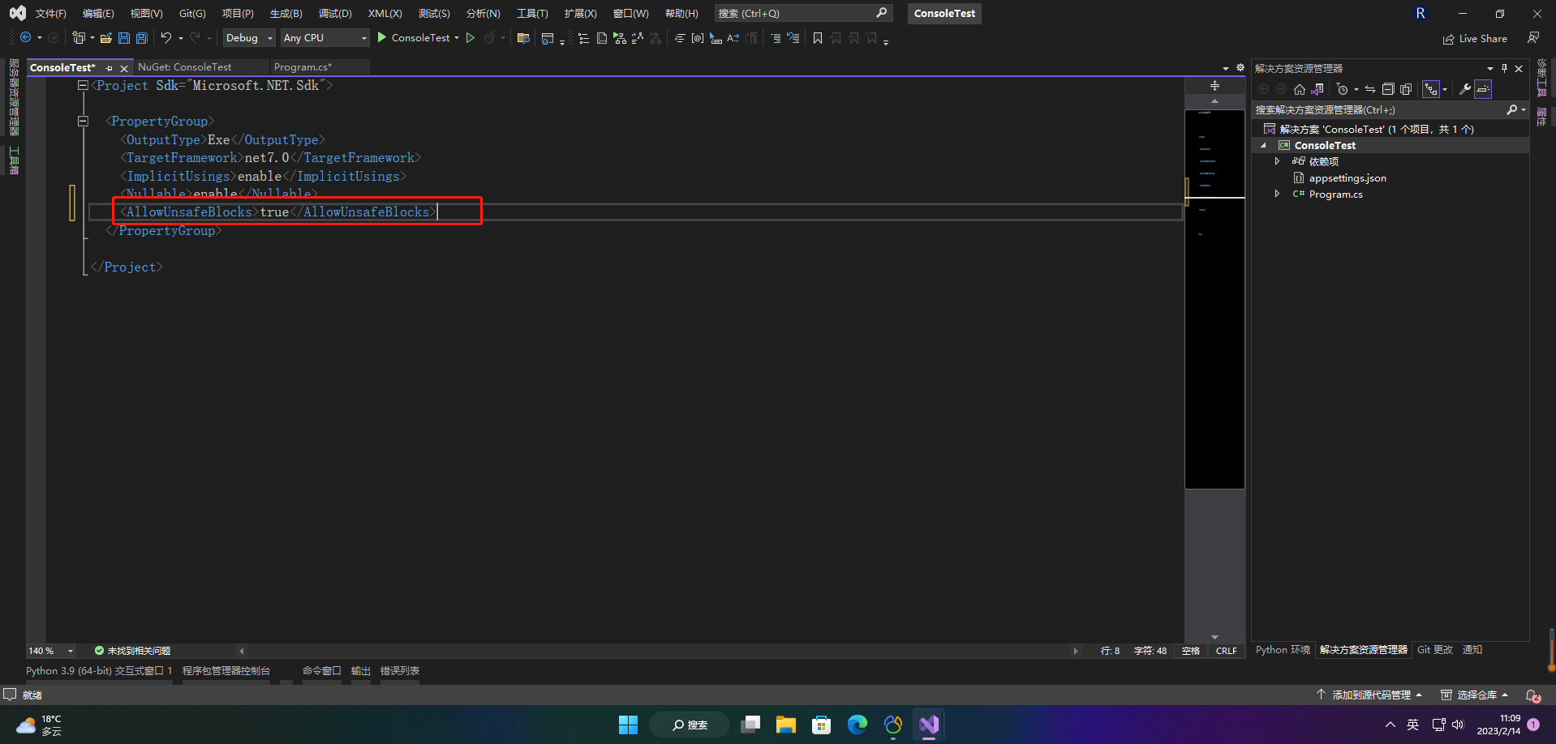Image resolution: width=1556 pixels, height=744 pixels.
Task: Click the Save icon in the toolbar
Action: tap(124, 38)
